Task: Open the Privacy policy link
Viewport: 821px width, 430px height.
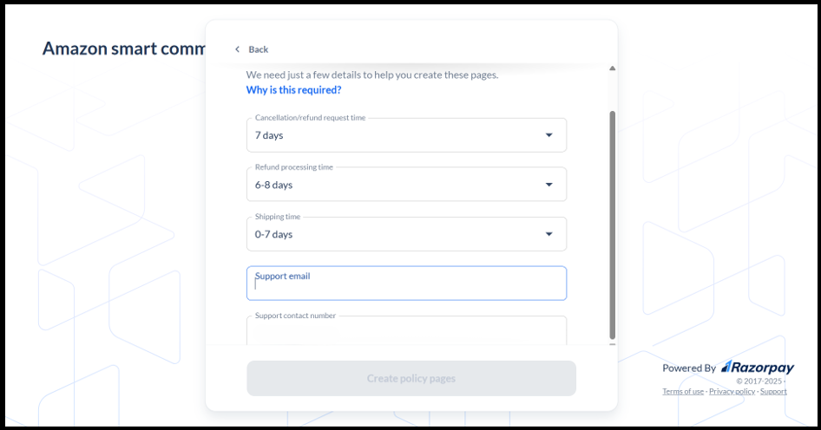Action: (732, 392)
